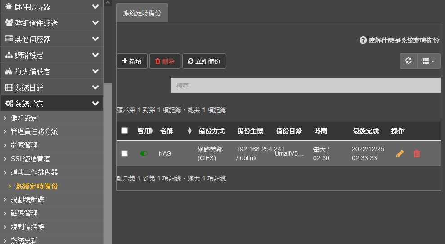Click the 系統設定 gears icon
Viewport: 445px width, 244px height.
coord(9,104)
